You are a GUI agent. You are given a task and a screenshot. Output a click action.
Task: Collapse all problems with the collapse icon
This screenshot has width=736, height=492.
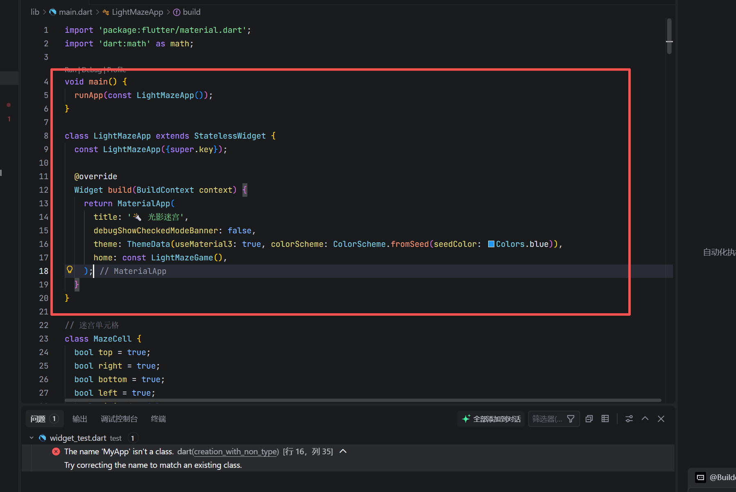(x=589, y=419)
